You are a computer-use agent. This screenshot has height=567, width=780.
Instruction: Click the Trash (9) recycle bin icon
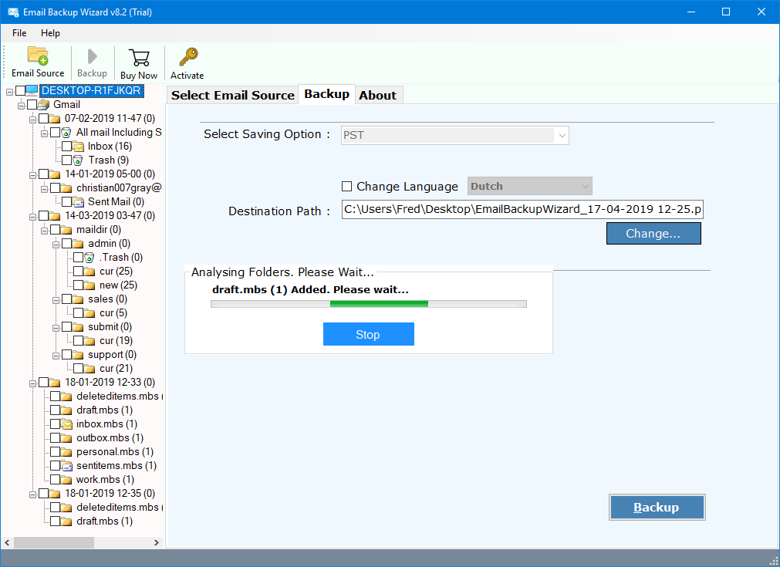pyautogui.click(x=78, y=160)
